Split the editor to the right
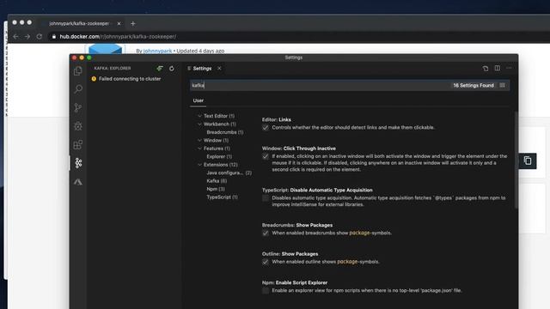 [498, 68]
